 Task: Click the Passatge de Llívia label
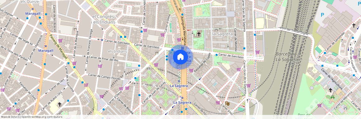28,91
